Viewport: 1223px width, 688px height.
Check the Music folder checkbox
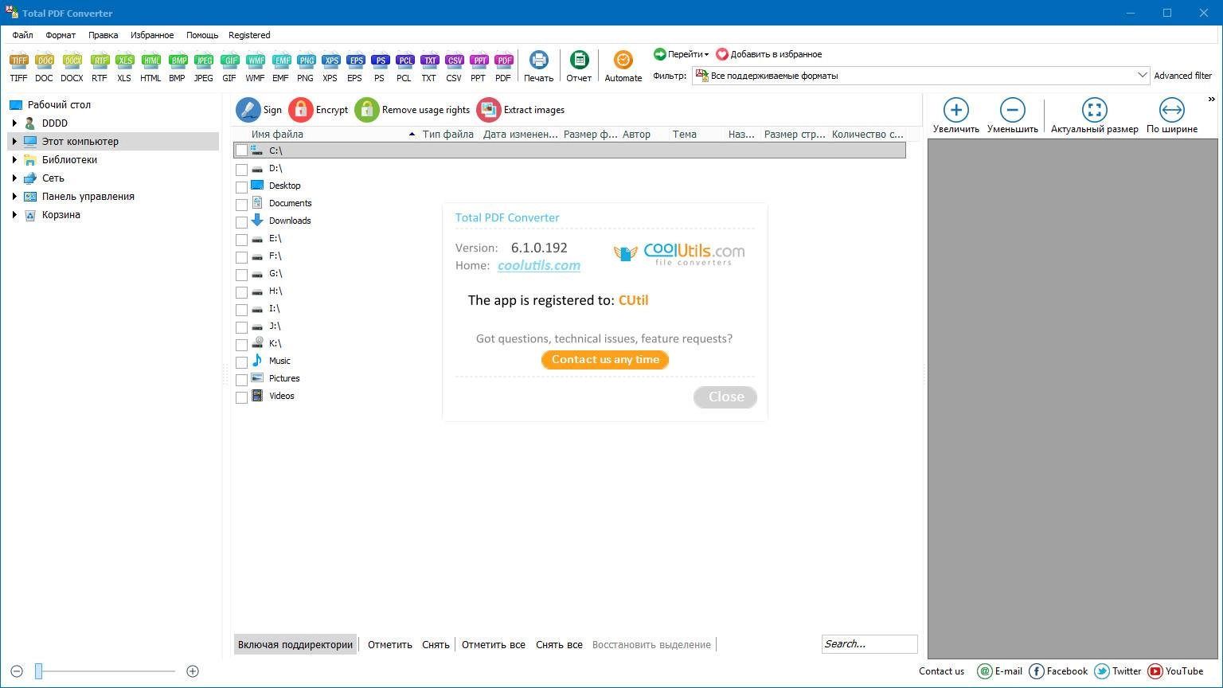[241, 362]
